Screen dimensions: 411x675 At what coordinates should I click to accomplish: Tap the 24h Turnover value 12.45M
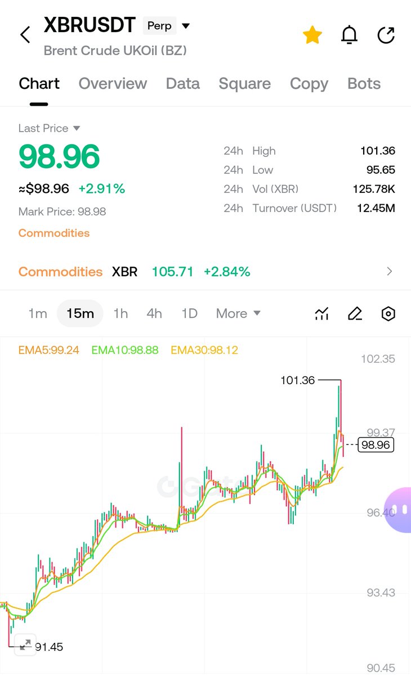click(x=376, y=208)
